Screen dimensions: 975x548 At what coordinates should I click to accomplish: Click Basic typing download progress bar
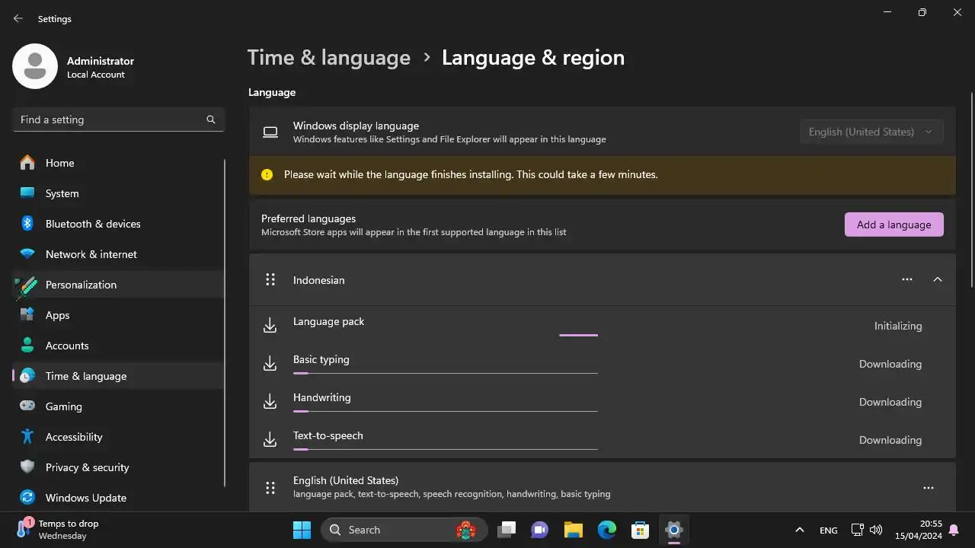coord(446,373)
